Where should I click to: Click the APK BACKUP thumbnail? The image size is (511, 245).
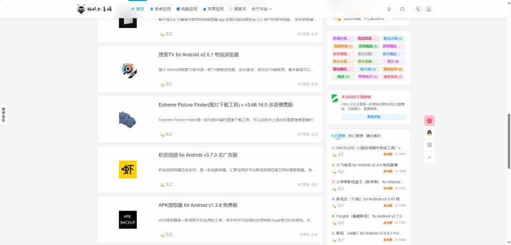click(128, 220)
